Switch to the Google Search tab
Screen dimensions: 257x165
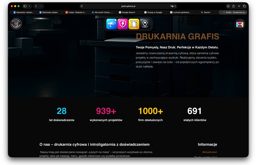[x=128, y=13]
